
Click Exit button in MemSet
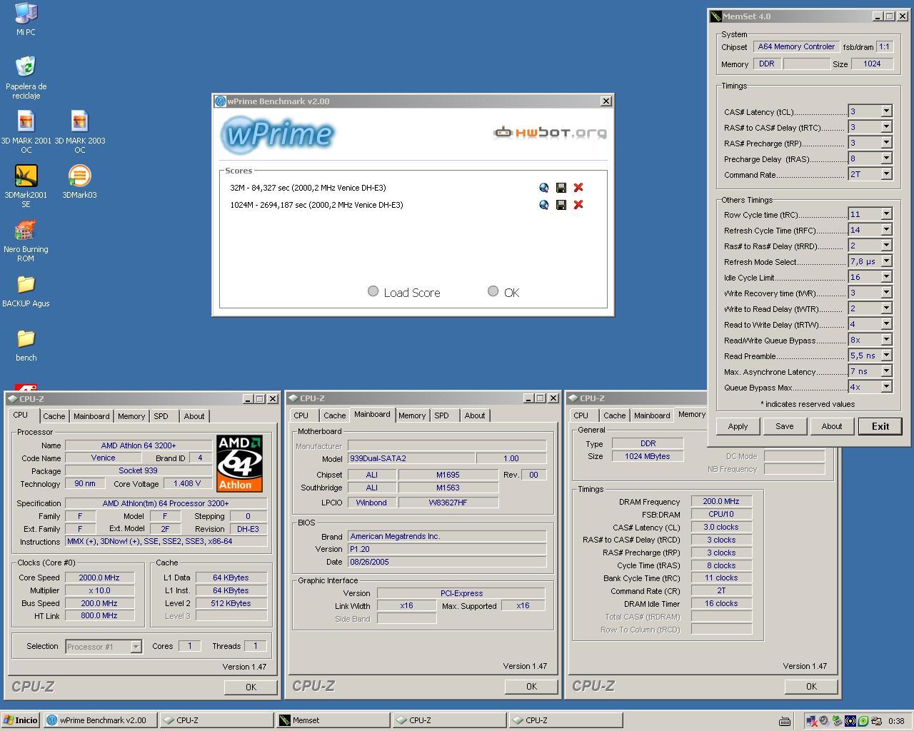880,426
